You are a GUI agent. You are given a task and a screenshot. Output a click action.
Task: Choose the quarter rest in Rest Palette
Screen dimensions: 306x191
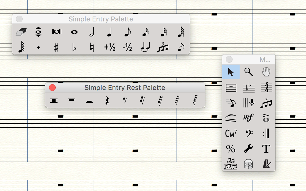click(x=107, y=100)
